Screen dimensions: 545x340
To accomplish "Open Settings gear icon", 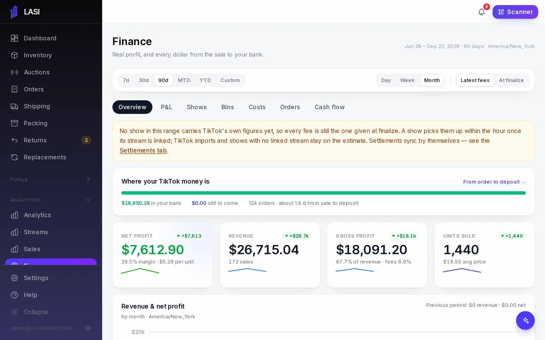I will tap(14, 278).
